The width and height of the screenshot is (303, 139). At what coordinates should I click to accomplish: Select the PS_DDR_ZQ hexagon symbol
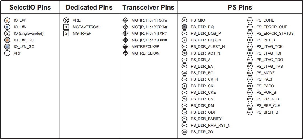[184, 132]
